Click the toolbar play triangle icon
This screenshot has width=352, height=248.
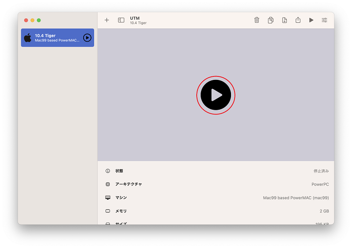[x=311, y=20]
